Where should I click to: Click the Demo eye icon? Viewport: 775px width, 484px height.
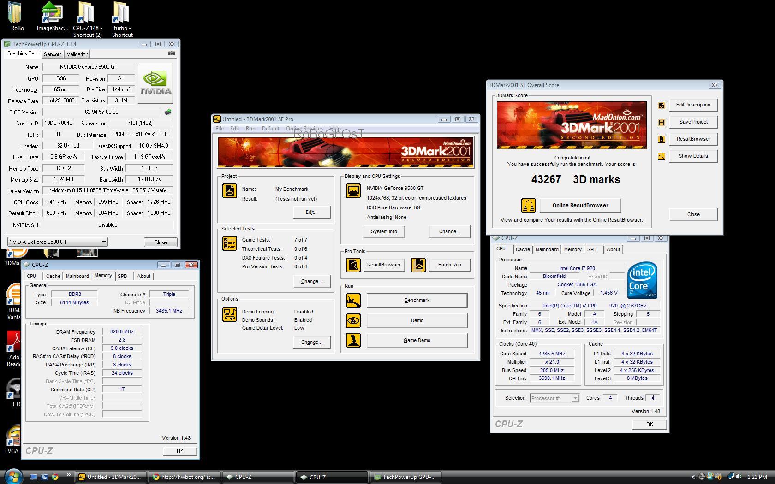click(x=353, y=320)
